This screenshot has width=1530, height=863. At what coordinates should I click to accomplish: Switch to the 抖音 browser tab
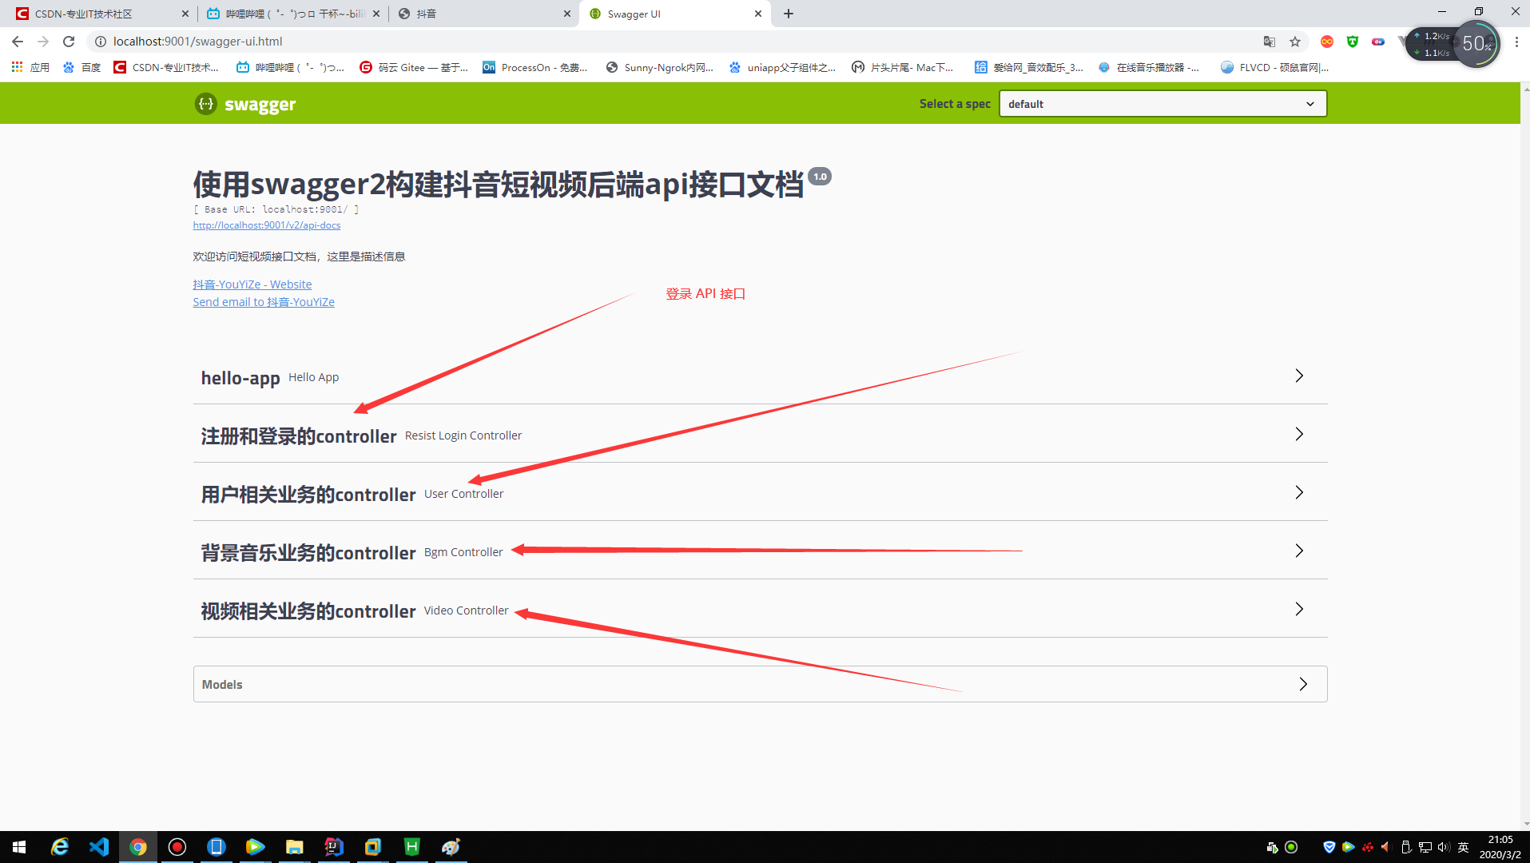484,14
